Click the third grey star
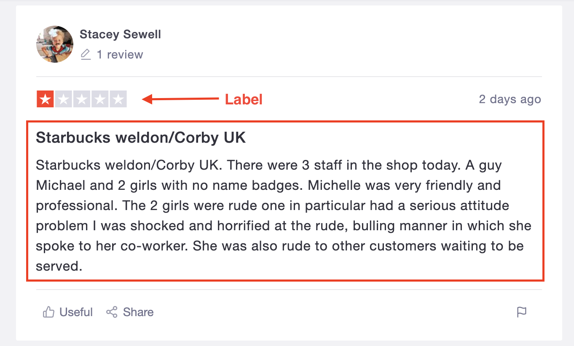 click(x=82, y=99)
